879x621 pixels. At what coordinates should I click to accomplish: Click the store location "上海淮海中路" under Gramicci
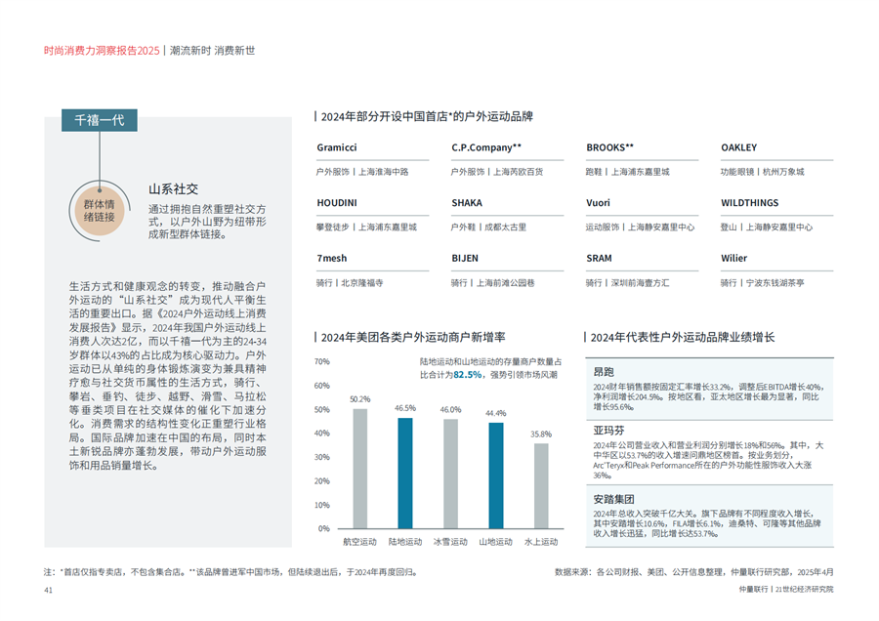click(x=384, y=172)
